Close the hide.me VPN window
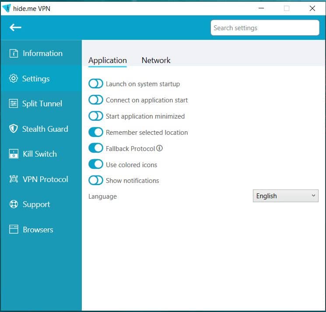Image resolution: width=326 pixels, height=312 pixels. [x=312, y=8]
